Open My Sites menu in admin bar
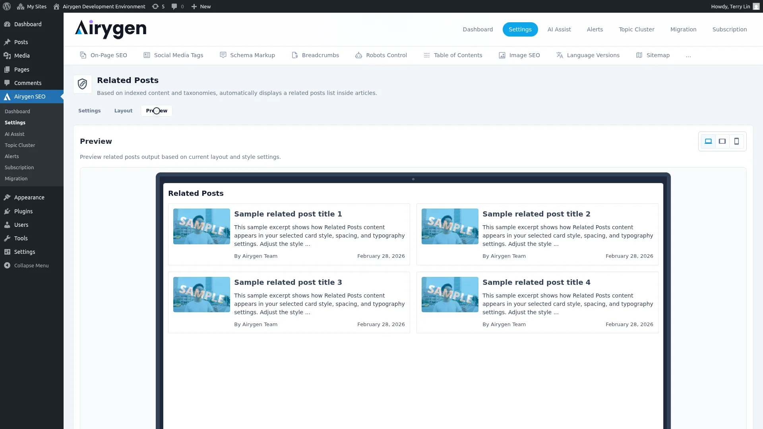The height and width of the screenshot is (429, 763). 32,6
